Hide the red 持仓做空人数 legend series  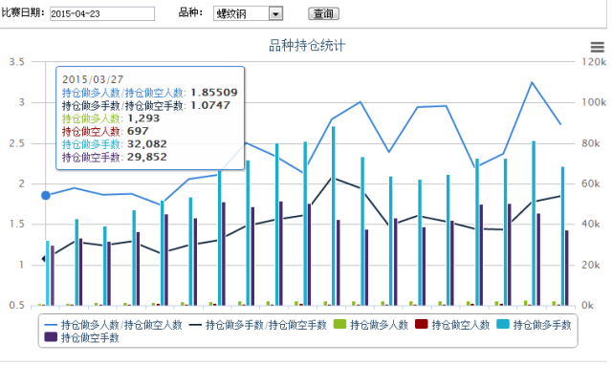click(x=452, y=325)
